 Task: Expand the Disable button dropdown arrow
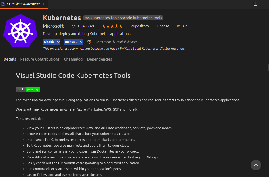[58, 42]
